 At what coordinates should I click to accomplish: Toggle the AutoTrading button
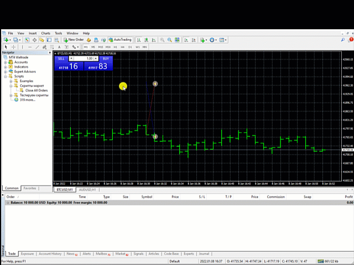(x=120, y=40)
